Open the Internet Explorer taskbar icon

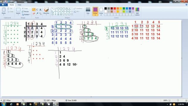coord(11,104)
